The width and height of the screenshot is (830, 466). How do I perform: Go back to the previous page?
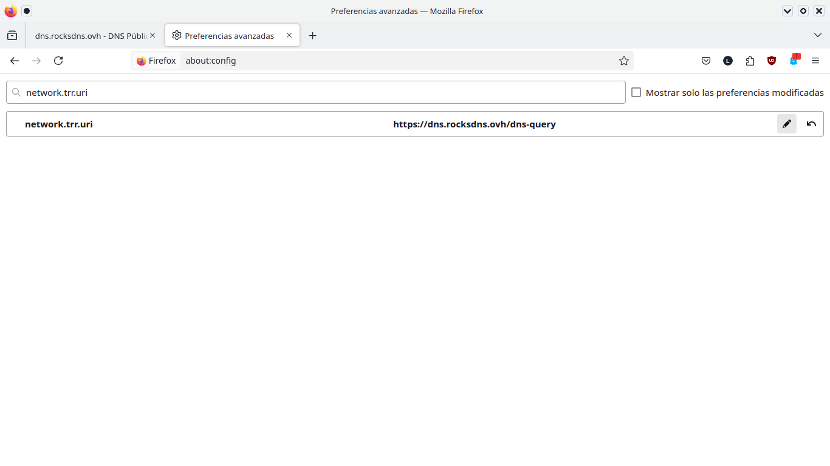pyautogui.click(x=15, y=61)
